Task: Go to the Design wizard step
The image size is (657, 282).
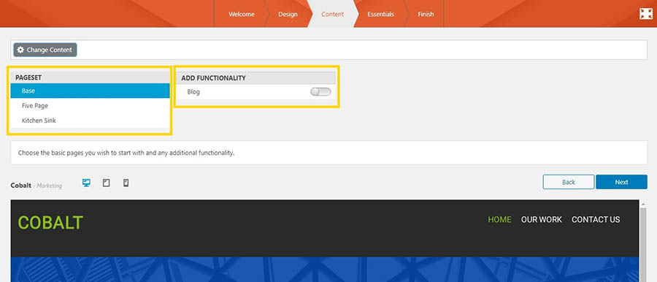Action: tap(288, 15)
